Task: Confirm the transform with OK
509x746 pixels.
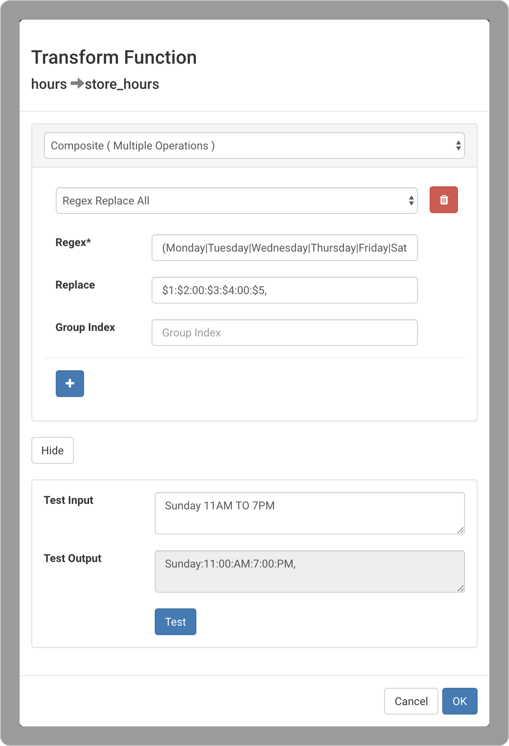Action: coord(460,701)
